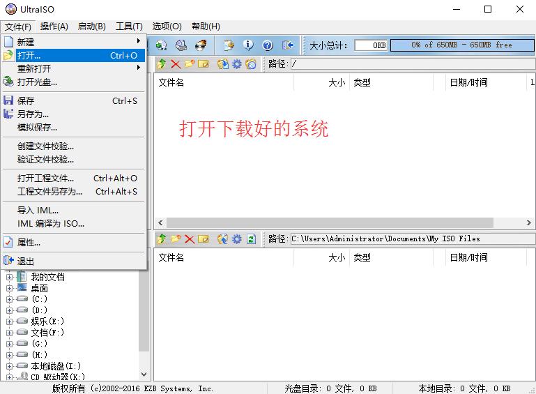Click the 大小总计 0KB size field

pos(371,45)
